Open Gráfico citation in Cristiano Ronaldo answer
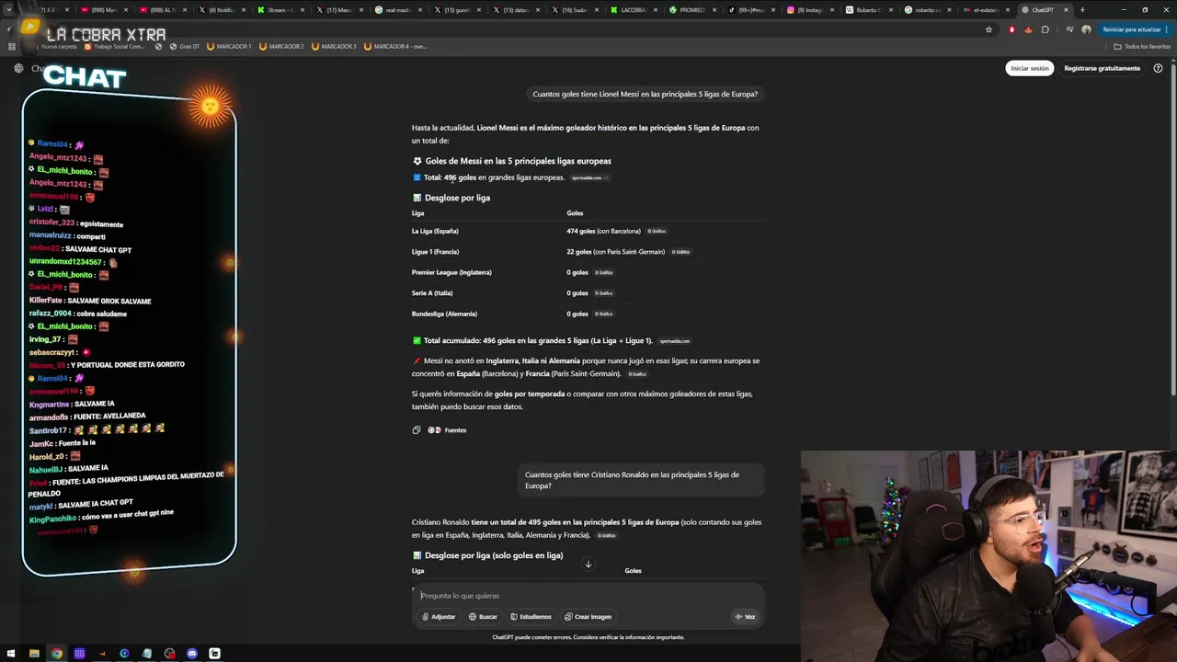 pyautogui.click(x=607, y=535)
